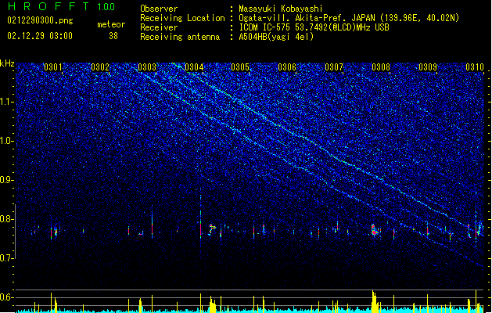Click the HROFFT 1.0.0 title text
Image resolution: width=492 pixels, height=313 pixels.
tap(62, 6)
